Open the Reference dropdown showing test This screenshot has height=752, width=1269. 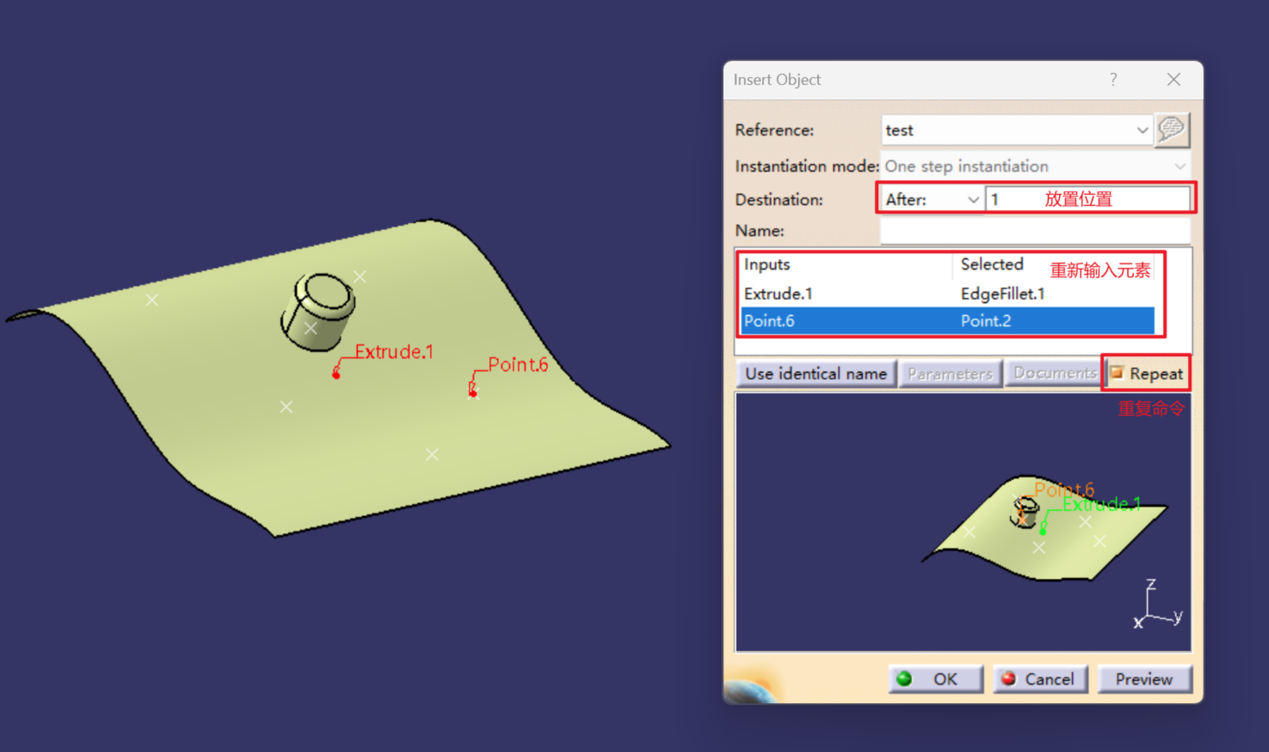[1142, 130]
